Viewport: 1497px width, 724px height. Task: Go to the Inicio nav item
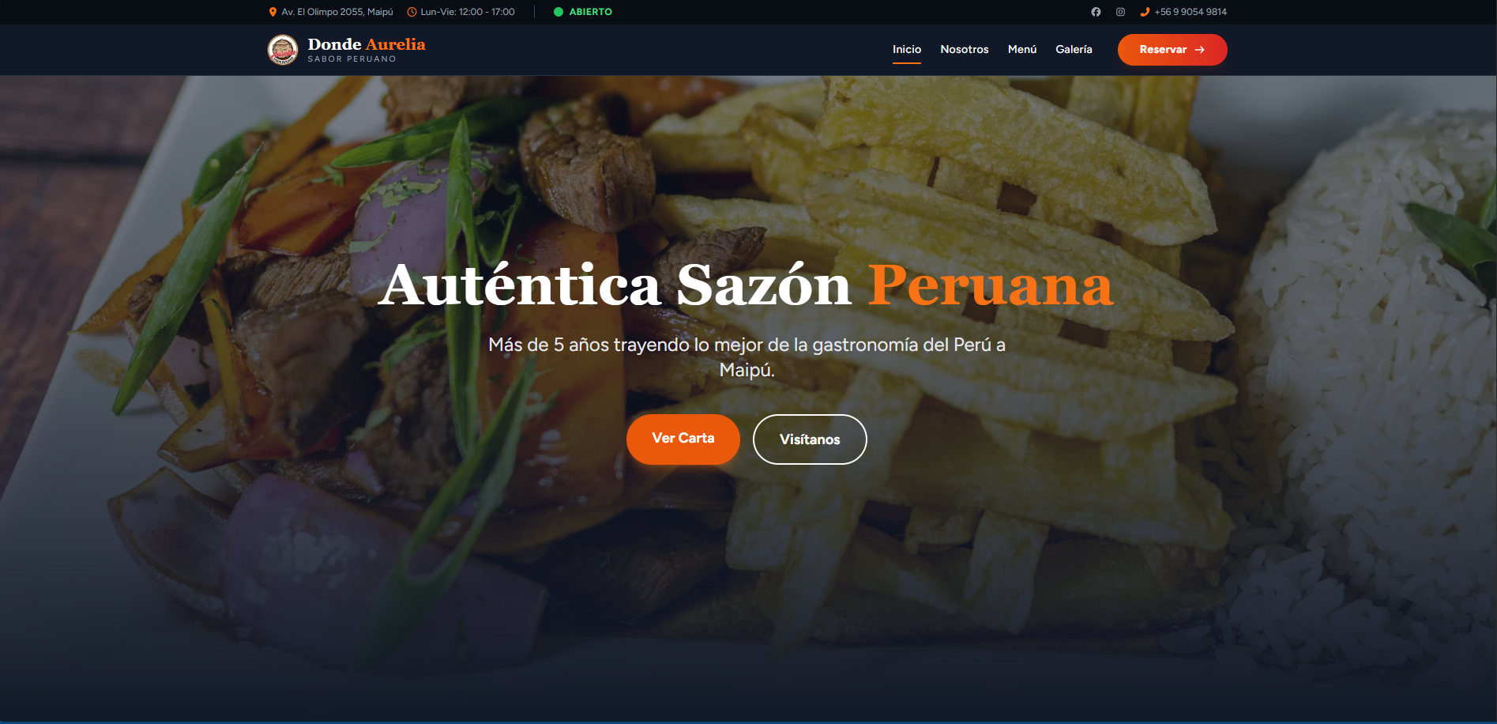click(907, 49)
